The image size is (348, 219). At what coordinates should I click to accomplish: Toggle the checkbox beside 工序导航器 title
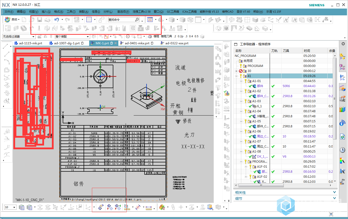pos(236,44)
